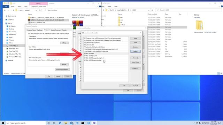Click the Environment Variables... button in System Properties
The height and width of the screenshot is (125, 223).
point(62,69)
